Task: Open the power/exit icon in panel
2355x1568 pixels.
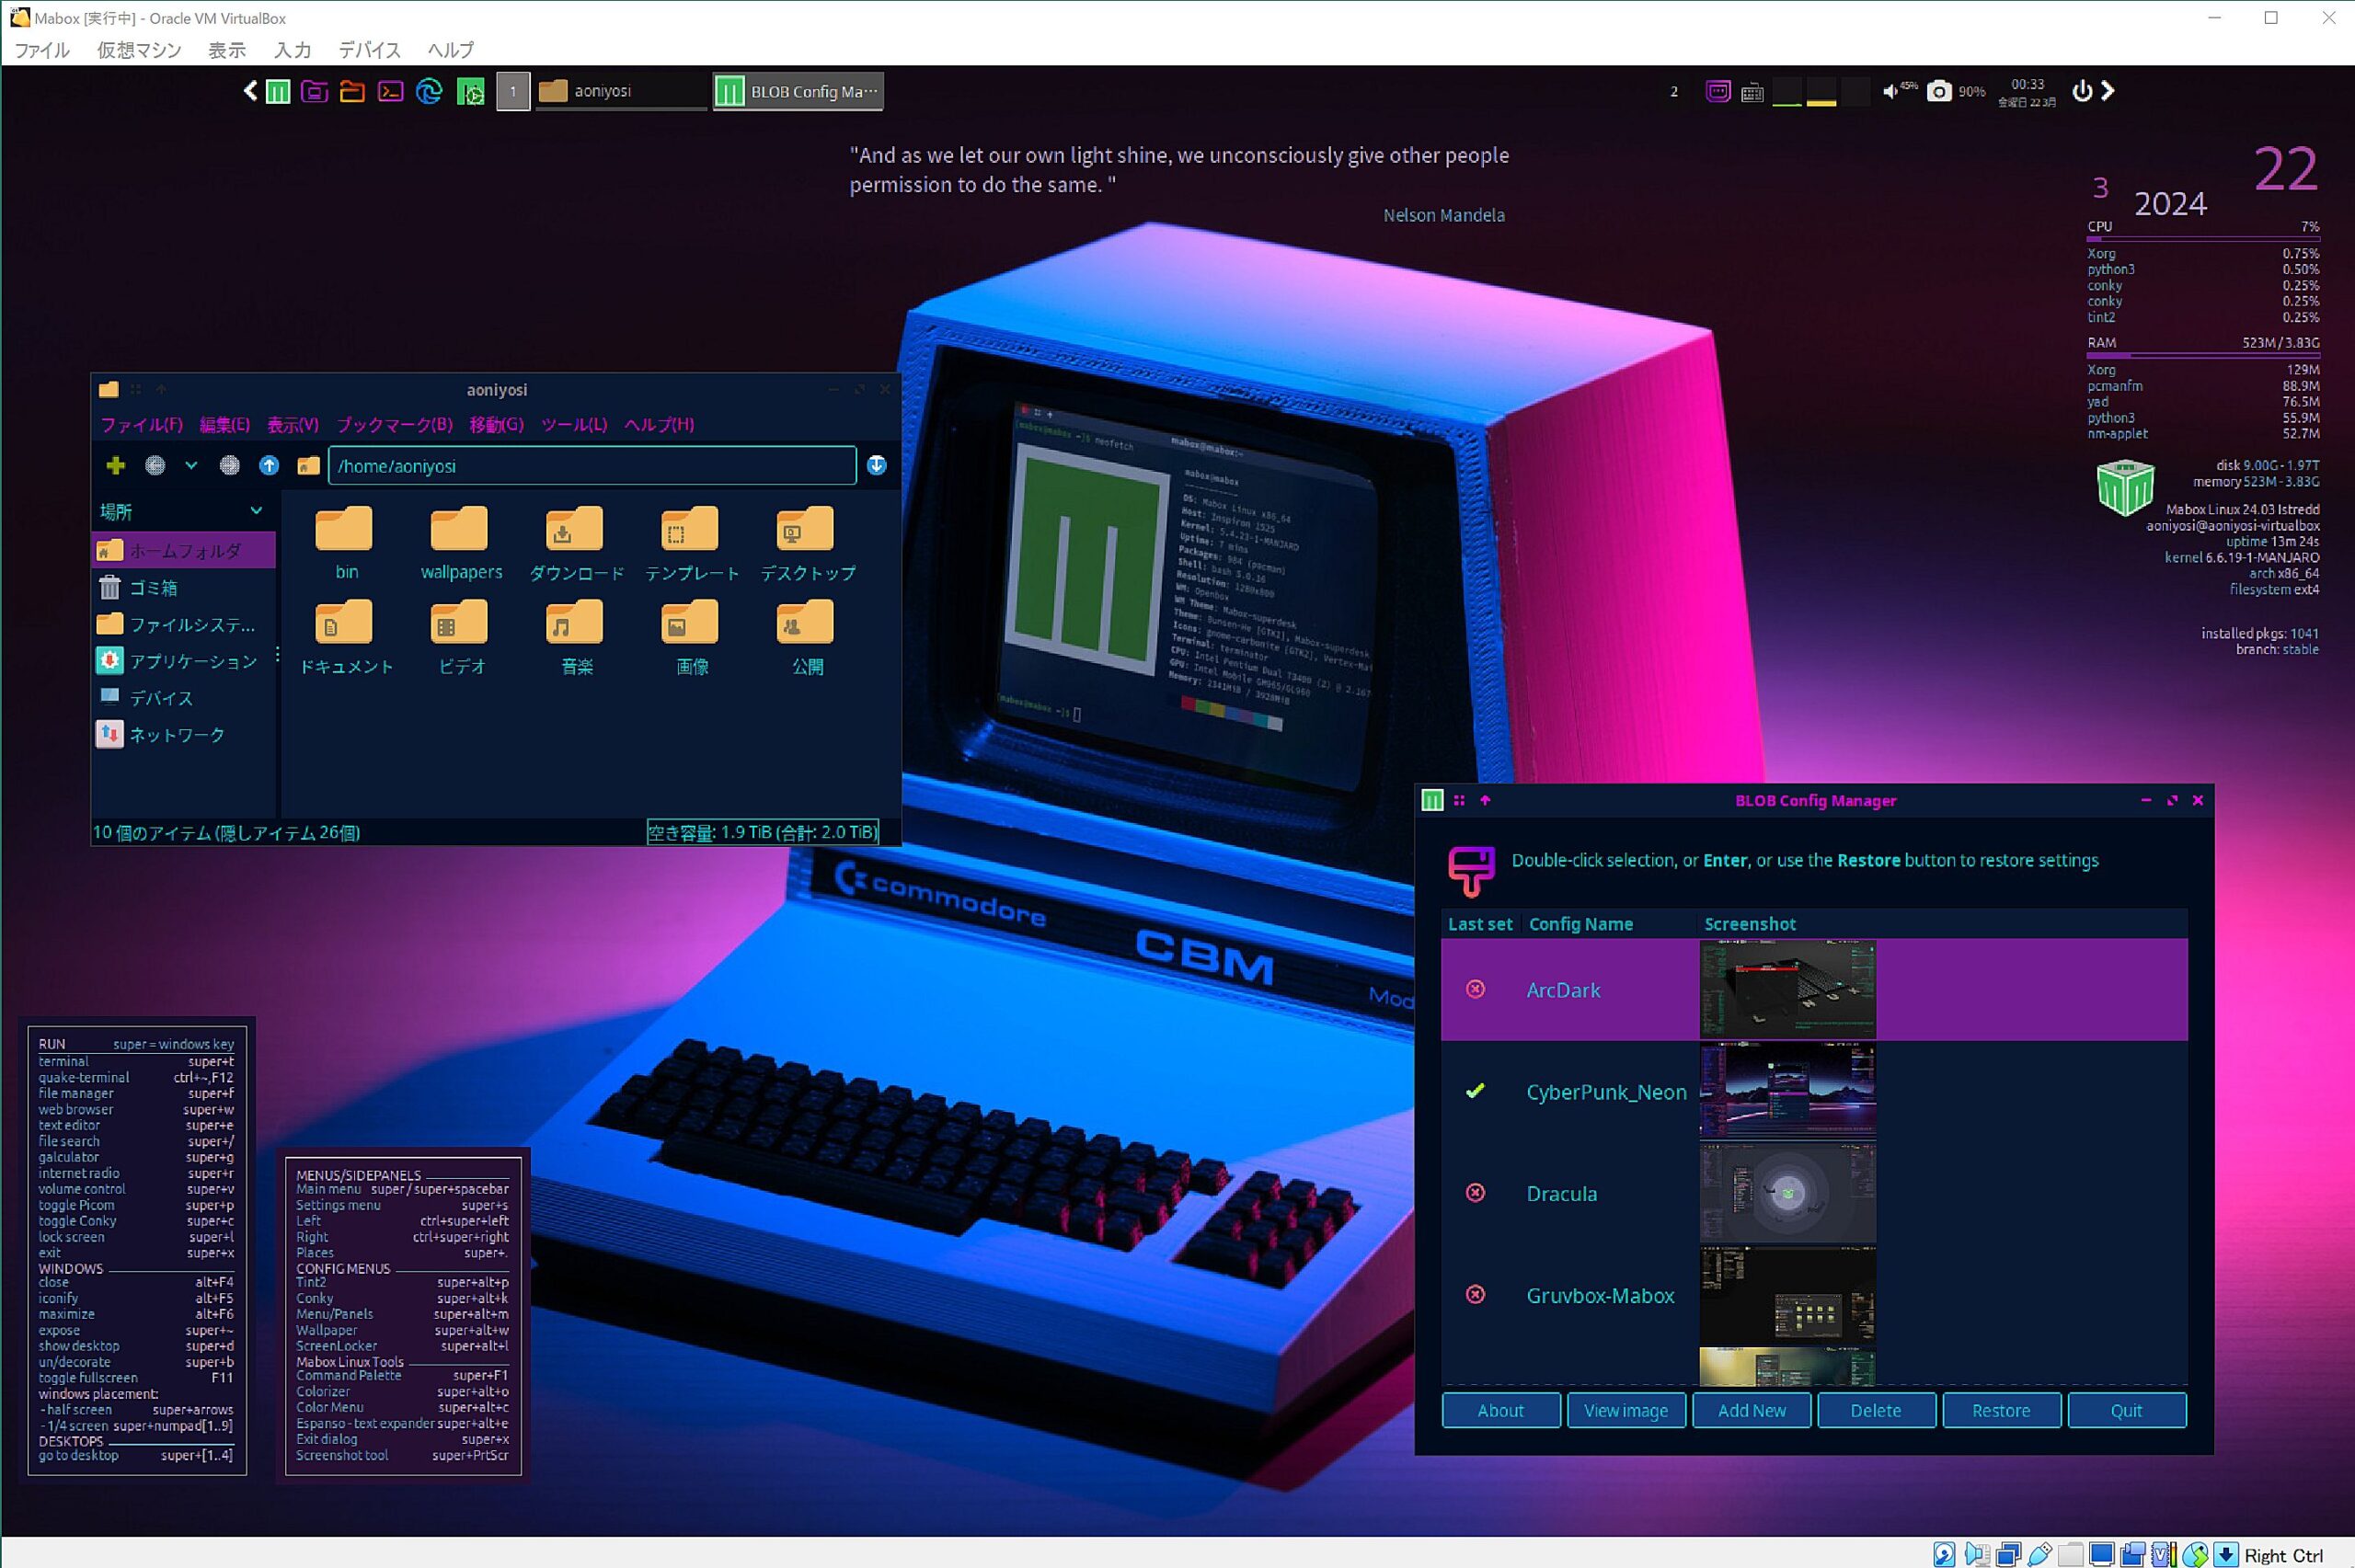Action: (2082, 91)
